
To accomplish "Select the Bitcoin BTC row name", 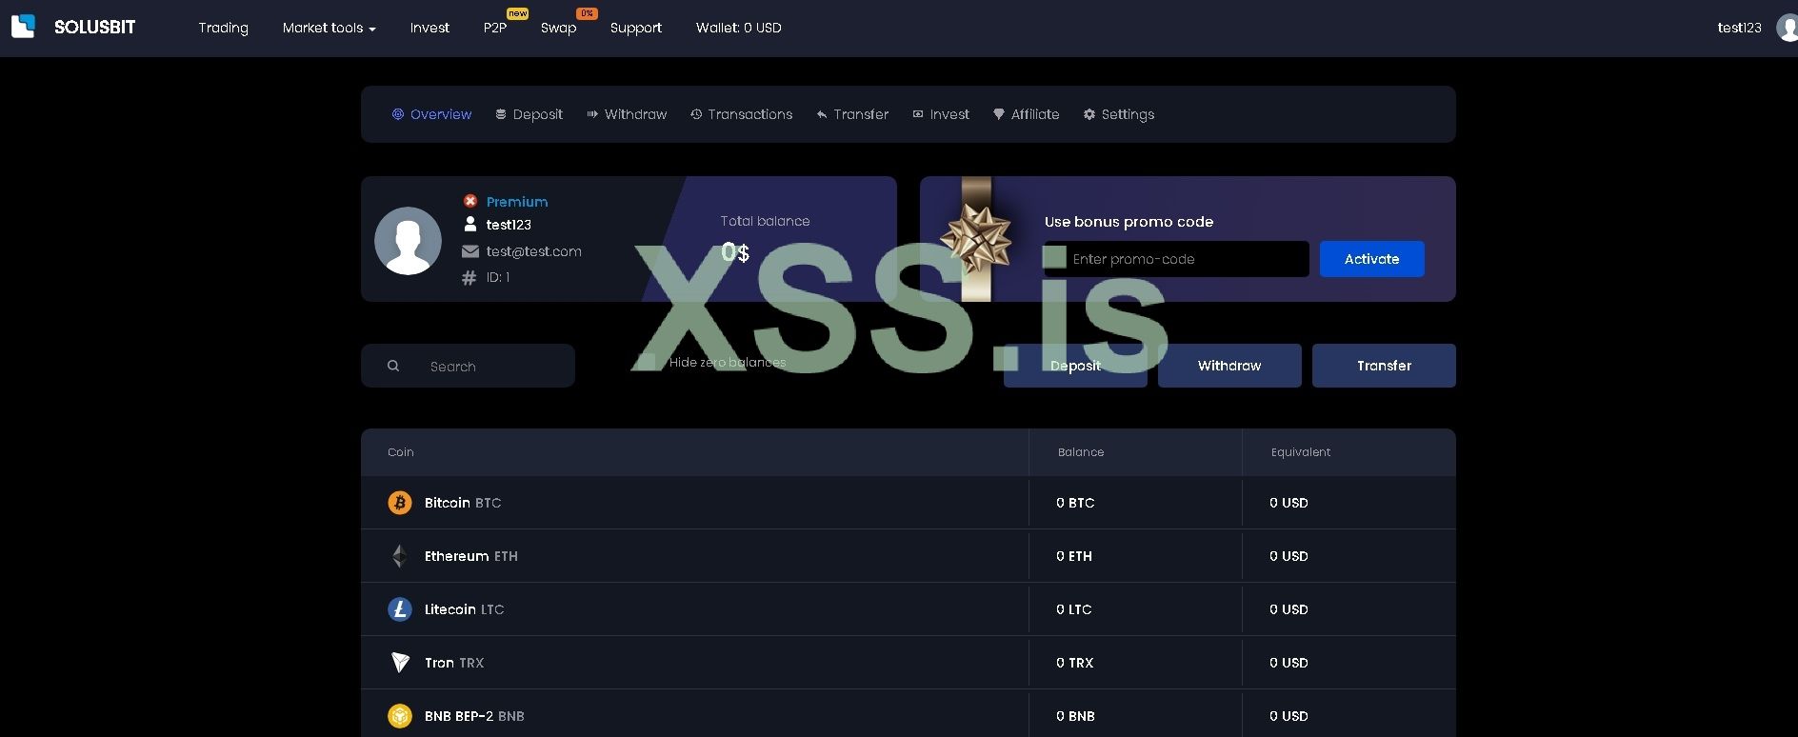I will click(463, 503).
